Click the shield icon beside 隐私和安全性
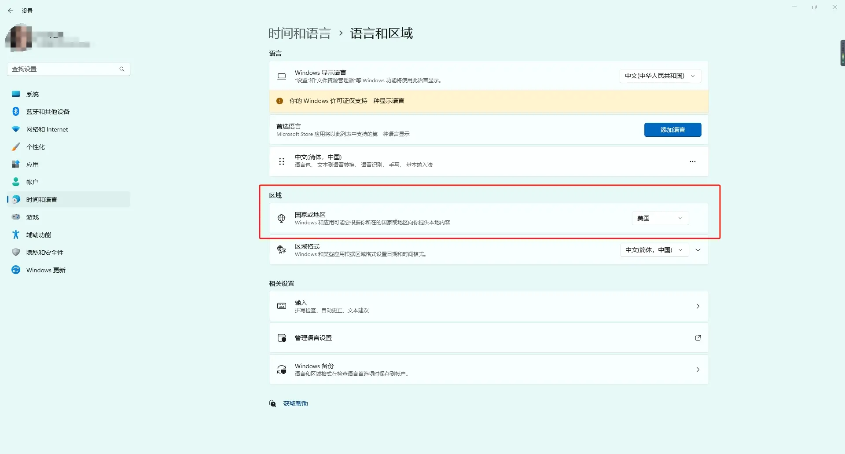 (16, 252)
